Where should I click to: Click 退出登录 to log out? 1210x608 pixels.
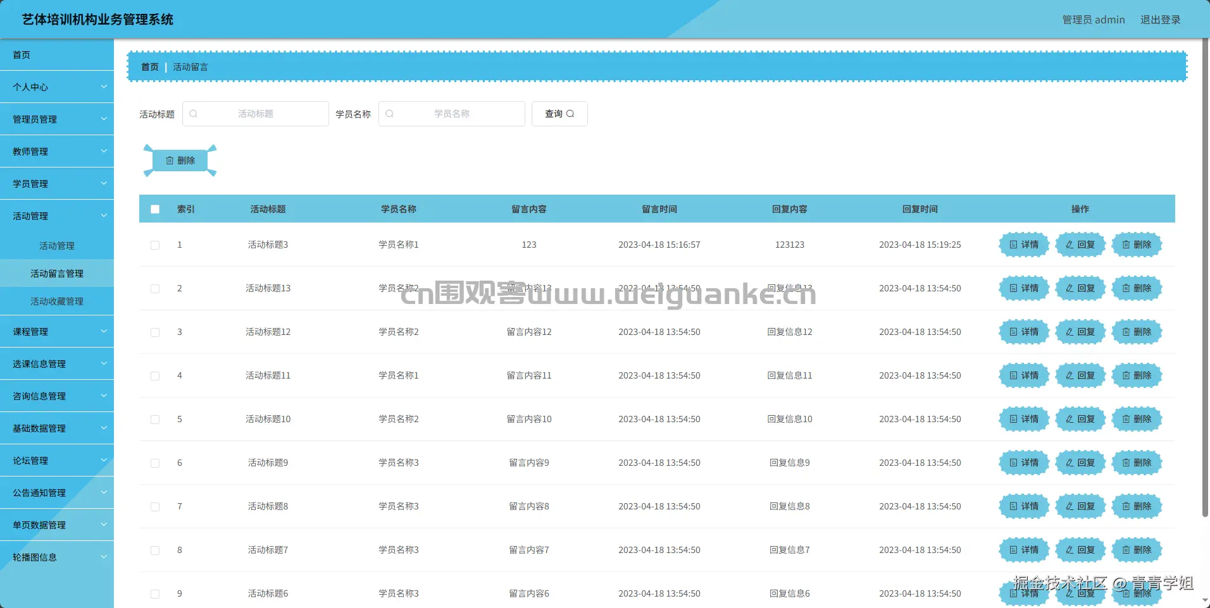[1160, 20]
